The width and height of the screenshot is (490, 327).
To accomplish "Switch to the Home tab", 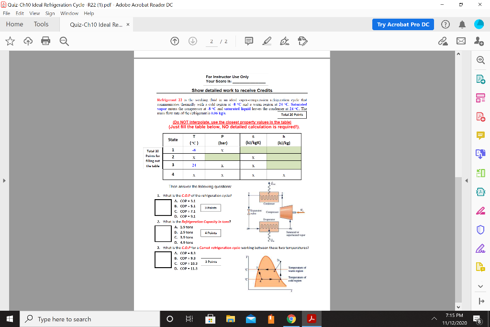I will [x=14, y=24].
